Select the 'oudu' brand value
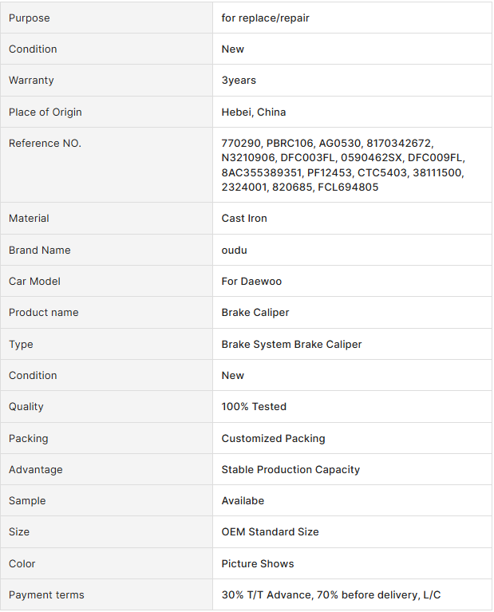This screenshot has width=494, height=612. point(234,250)
